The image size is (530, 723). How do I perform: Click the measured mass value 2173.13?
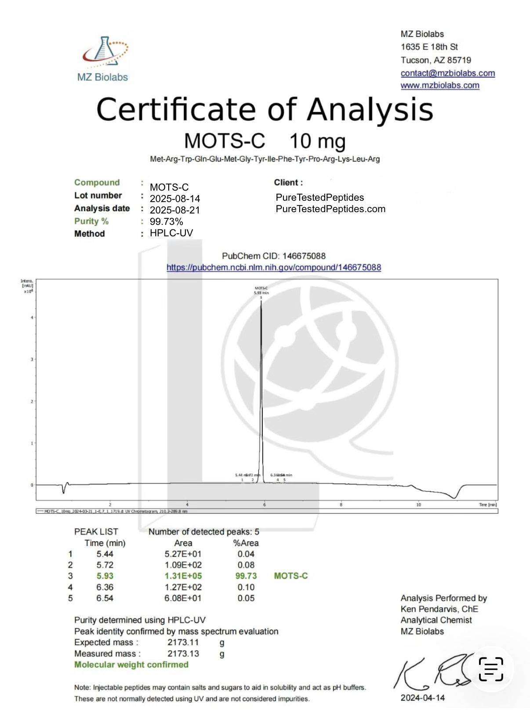[x=183, y=654]
